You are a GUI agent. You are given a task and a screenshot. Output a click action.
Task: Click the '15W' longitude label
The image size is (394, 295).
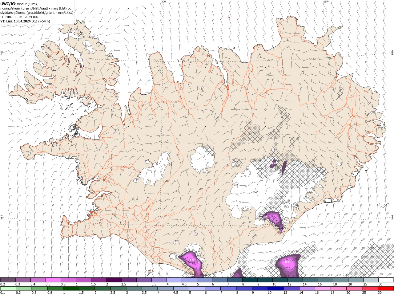pos(326,2)
